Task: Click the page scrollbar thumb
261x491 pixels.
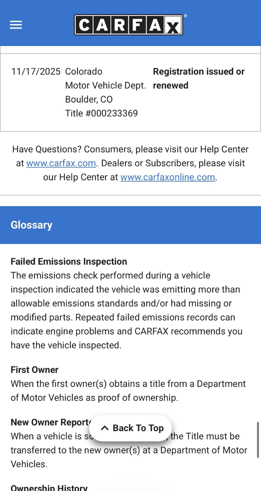Action: [x=258, y=440]
